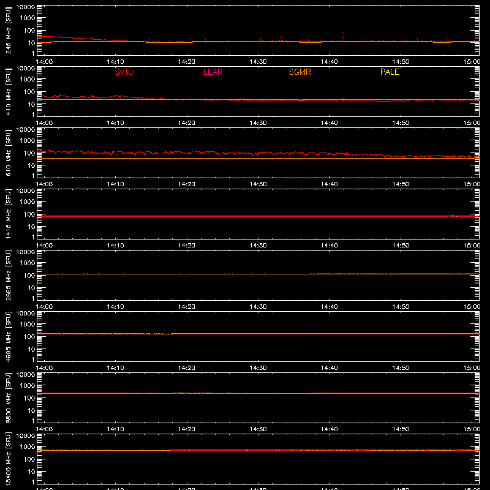Image resolution: width=490 pixels, height=490 pixels.
Task: Click the PALE station legend label
Action: tap(390, 72)
